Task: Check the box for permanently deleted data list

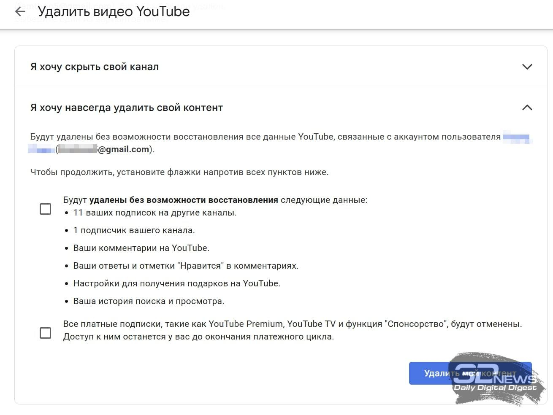Action: pos(45,209)
